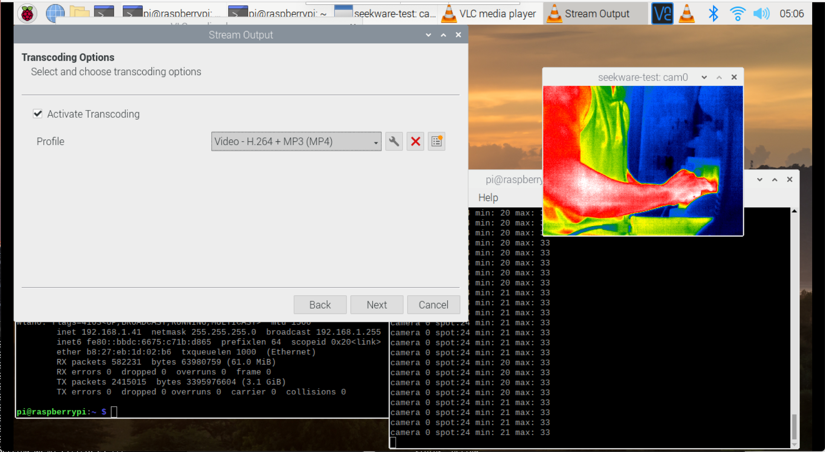Switch to VLC media player taskbar entry

[x=489, y=14]
